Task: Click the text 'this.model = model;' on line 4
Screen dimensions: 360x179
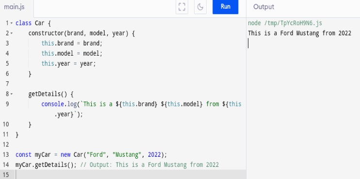Action: point(72,54)
